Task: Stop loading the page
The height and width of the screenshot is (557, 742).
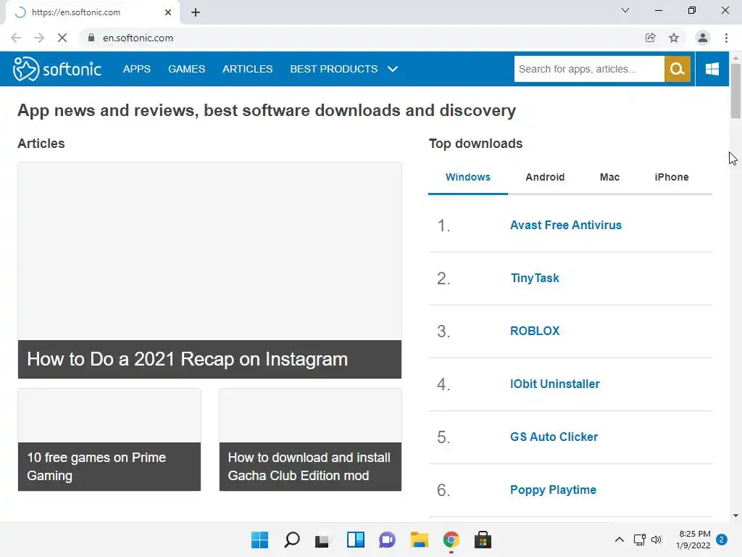Action: coord(62,38)
